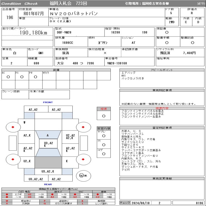Click the wheel marker next to the U2,A2 A2,K door
206x206 pixels.
pyautogui.click(x=83, y=127)
